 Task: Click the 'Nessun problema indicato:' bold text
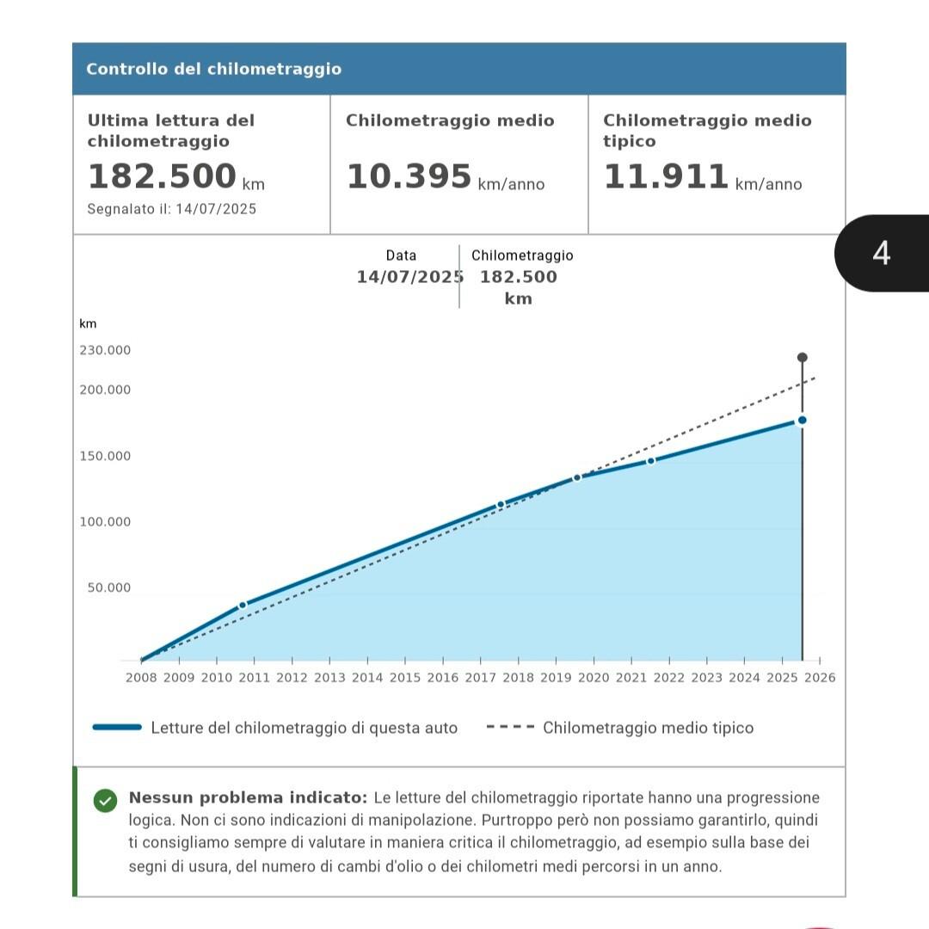point(248,797)
